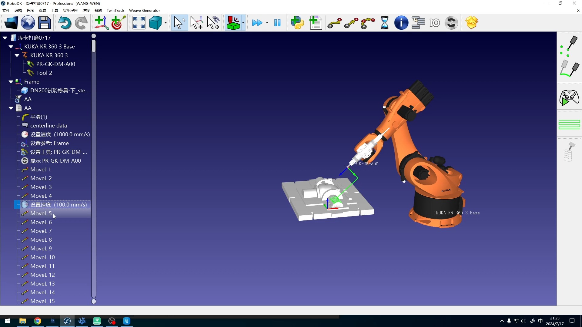The height and width of the screenshot is (327, 582).
Task: Select the MoveL 10 instruction
Action: (x=42, y=257)
